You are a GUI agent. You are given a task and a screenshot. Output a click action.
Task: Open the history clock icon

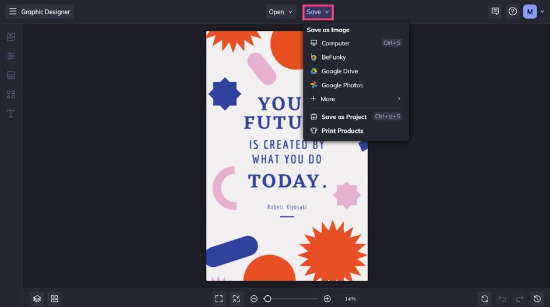tap(537, 299)
